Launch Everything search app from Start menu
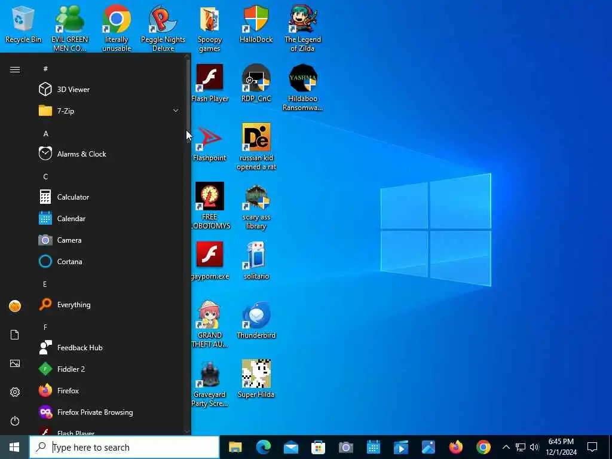 point(109,304)
